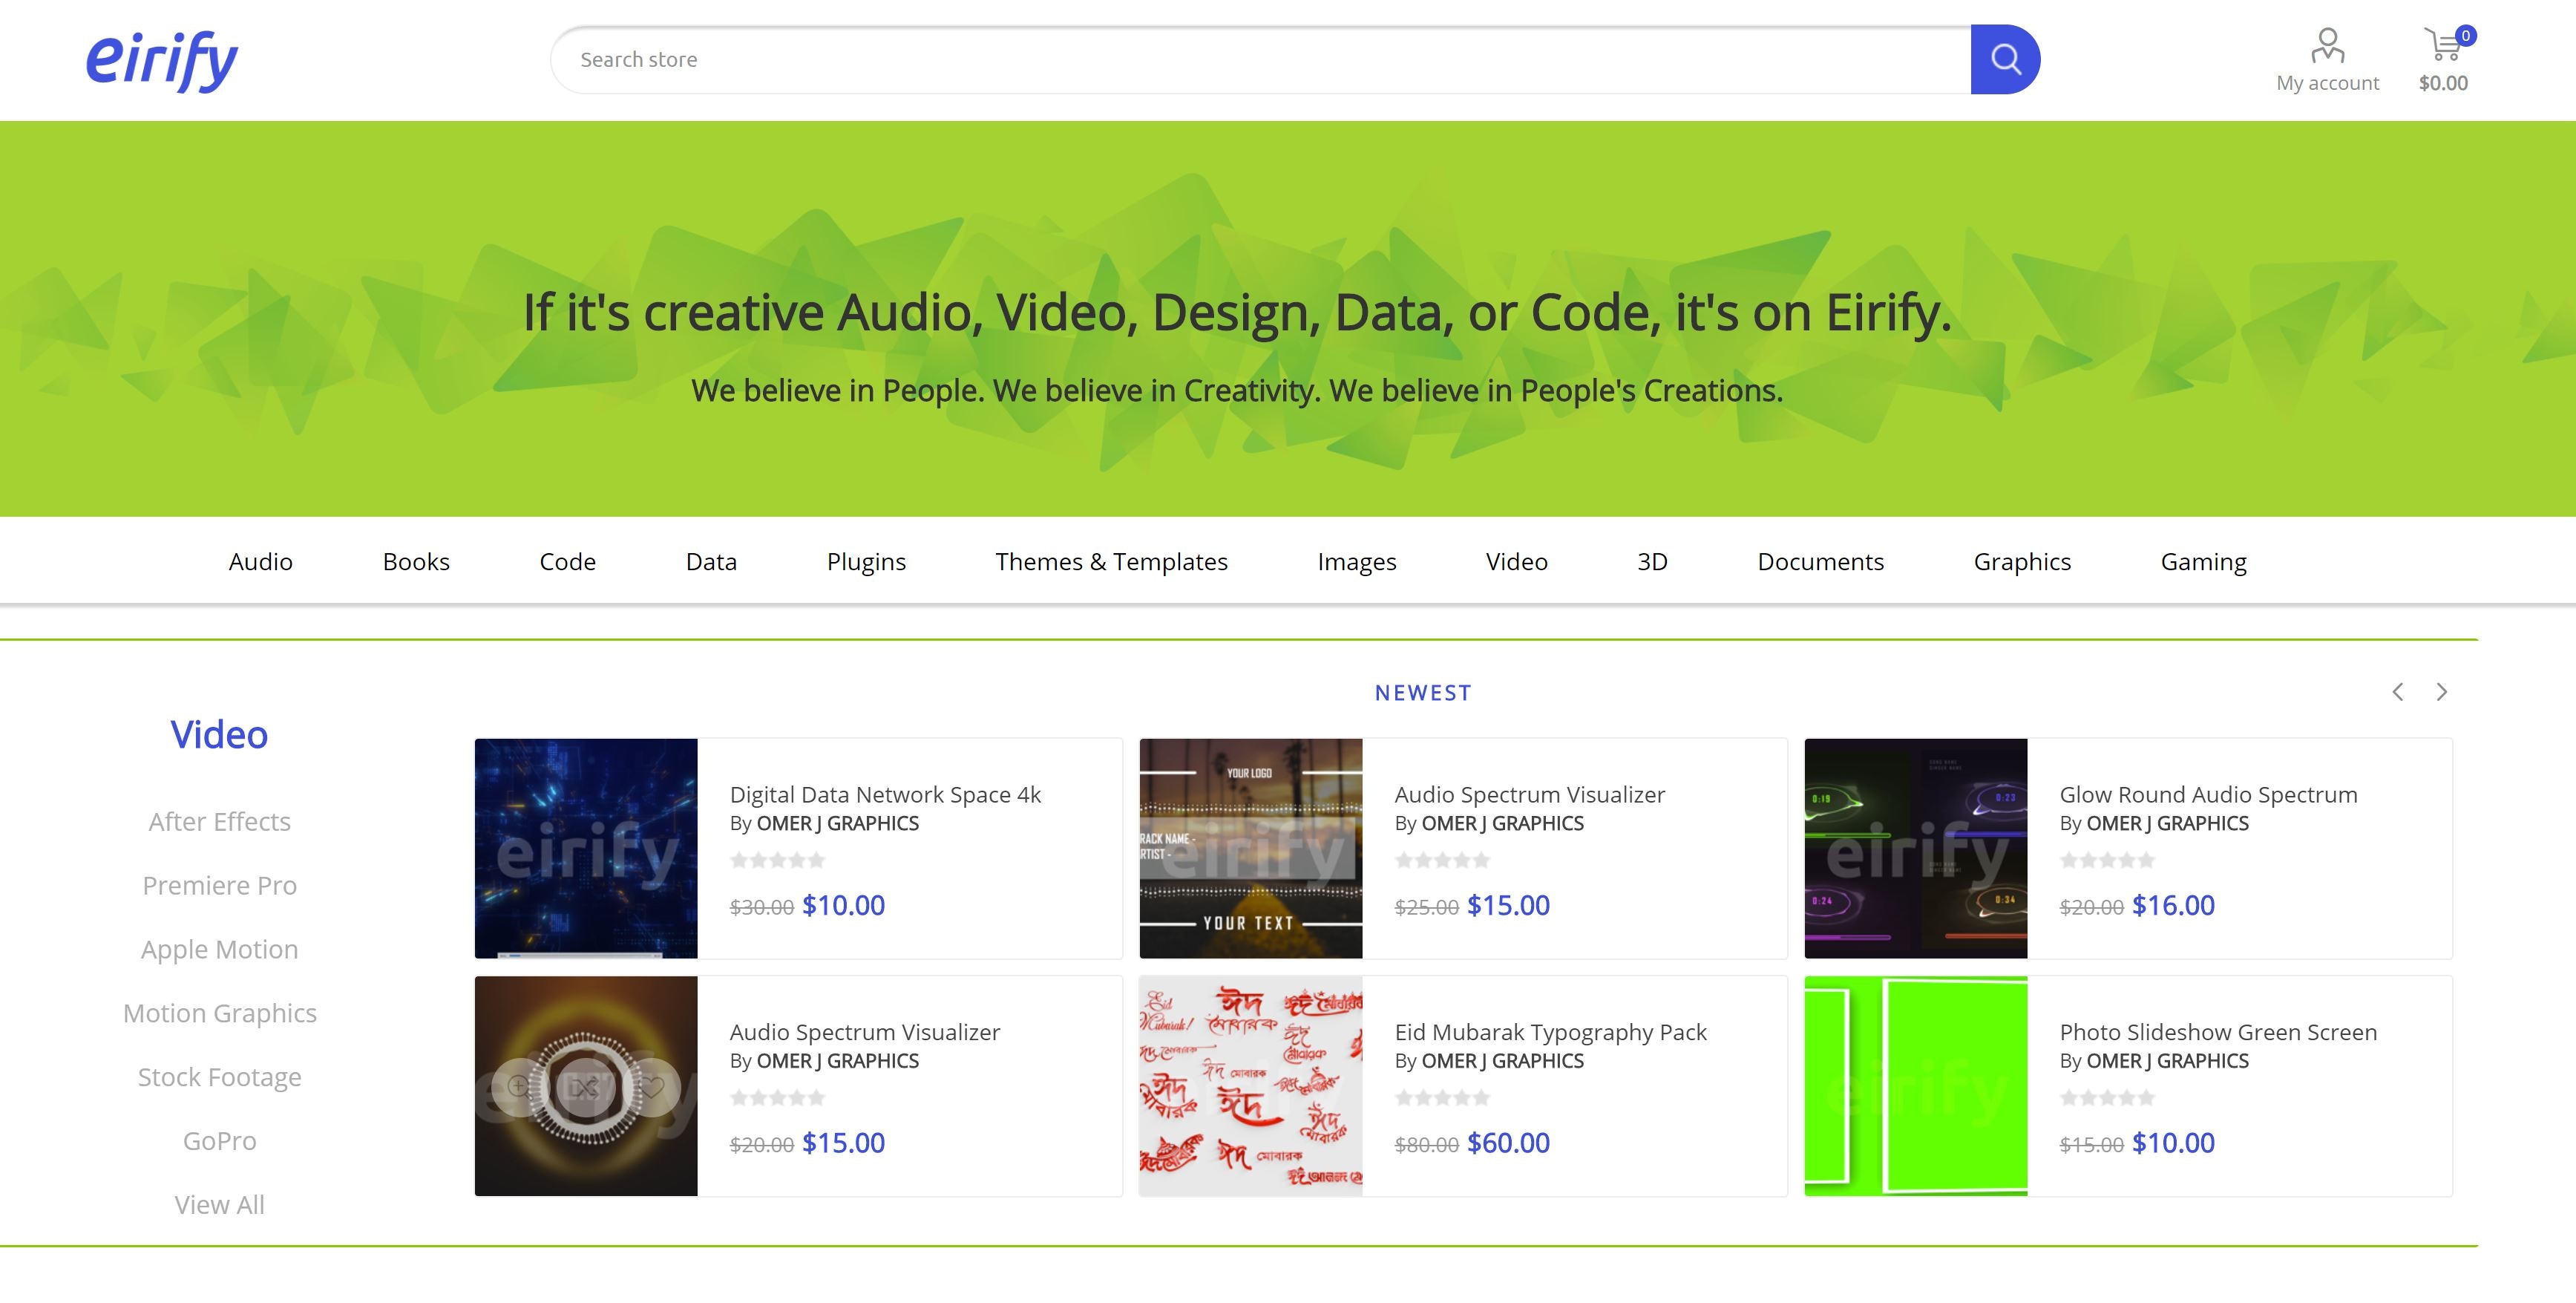This screenshot has width=2576, height=1303.
Task: Open the Eid Mubarak Typography Pack title
Action: (1550, 1032)
